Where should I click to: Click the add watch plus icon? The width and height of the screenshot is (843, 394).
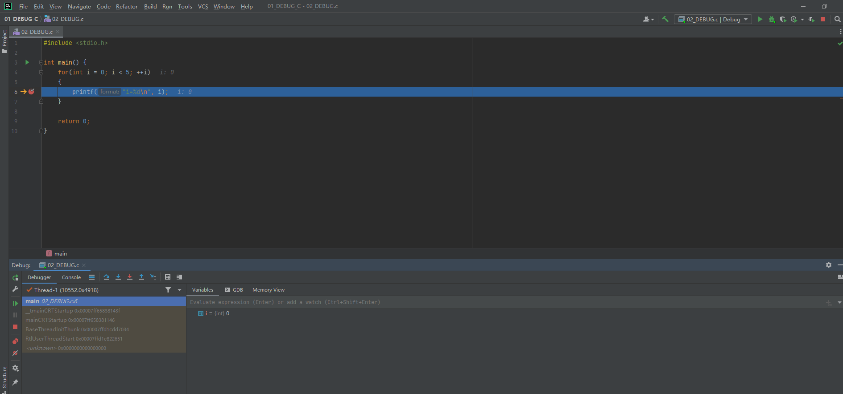click(829, 302)
